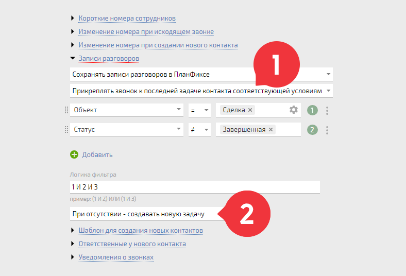The height and width of the screenshot is (276, 406).
Task: Click Ответственные у нового контакта link
Action: click(132, 244)
